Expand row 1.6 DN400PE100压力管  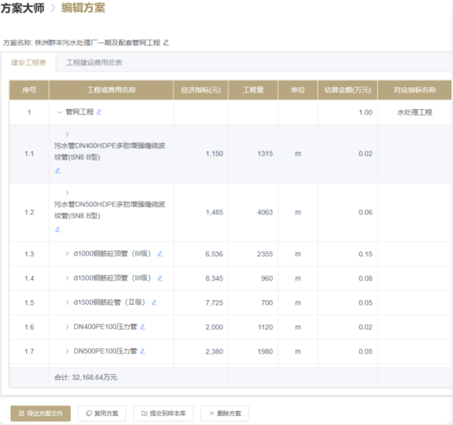(x=67, y=327)
